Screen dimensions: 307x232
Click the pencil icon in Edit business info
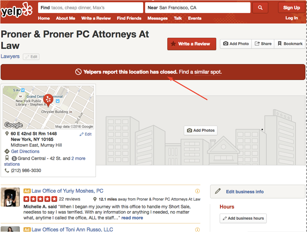coord(218,191)
